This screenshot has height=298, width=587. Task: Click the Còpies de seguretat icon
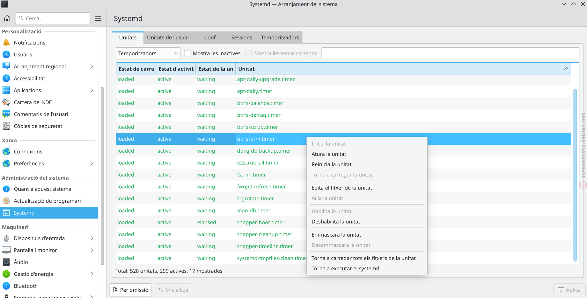pyautogui.click(x=6, y=126)
